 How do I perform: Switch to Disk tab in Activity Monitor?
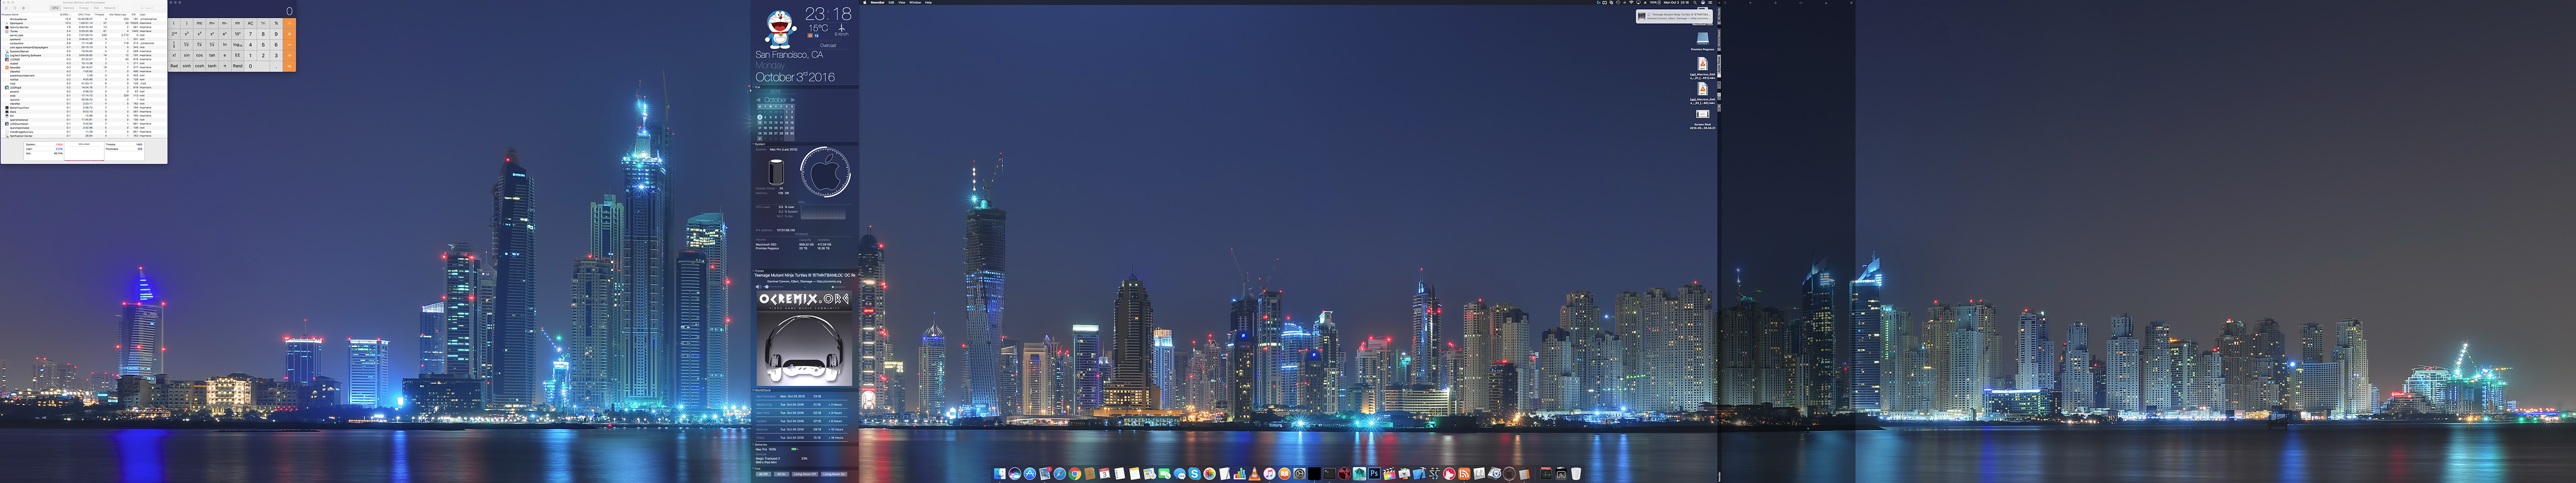(96, 8)
